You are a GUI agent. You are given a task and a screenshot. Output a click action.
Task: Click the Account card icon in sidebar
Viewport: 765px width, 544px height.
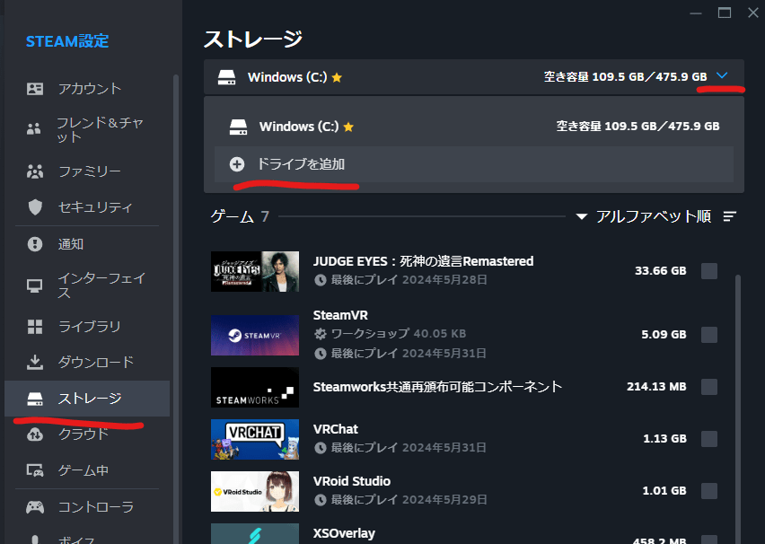(35, 89)
